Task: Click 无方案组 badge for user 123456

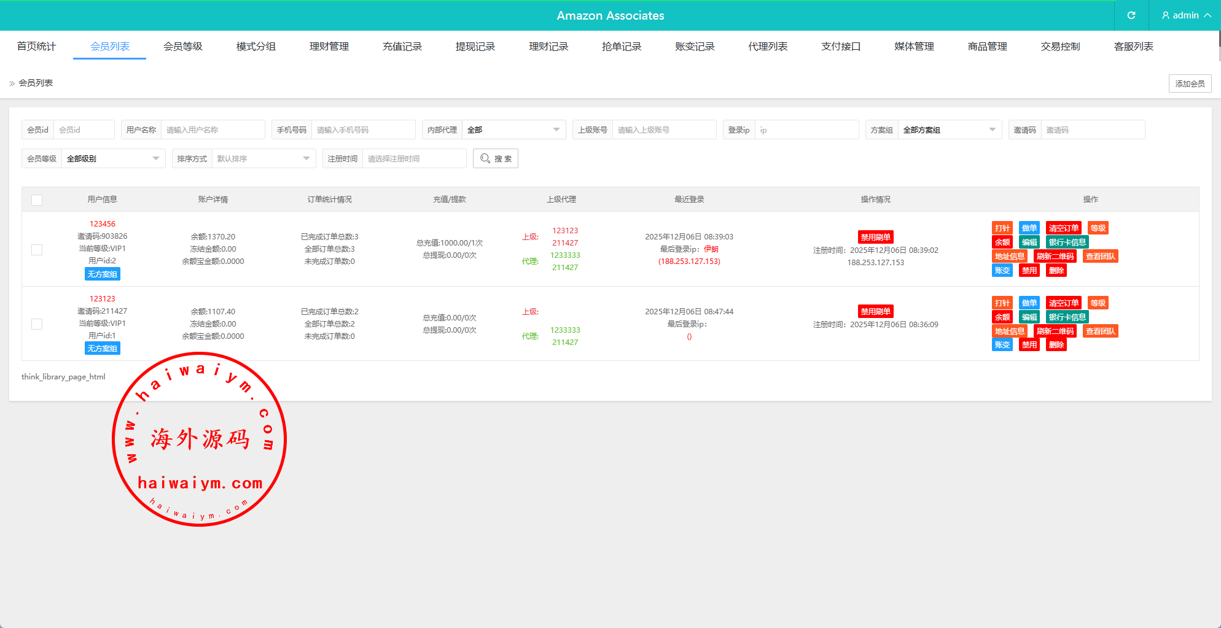Action: [x=102, y=274]
